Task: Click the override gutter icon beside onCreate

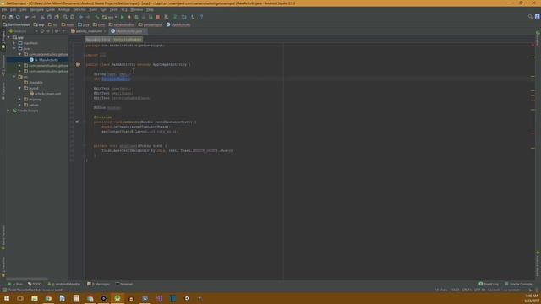Action: (77, 122)
